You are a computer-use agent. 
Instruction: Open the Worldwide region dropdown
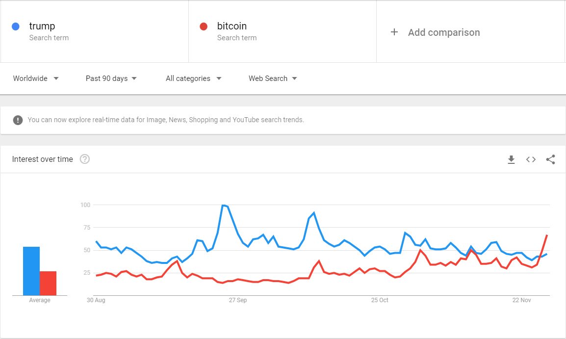36,78
